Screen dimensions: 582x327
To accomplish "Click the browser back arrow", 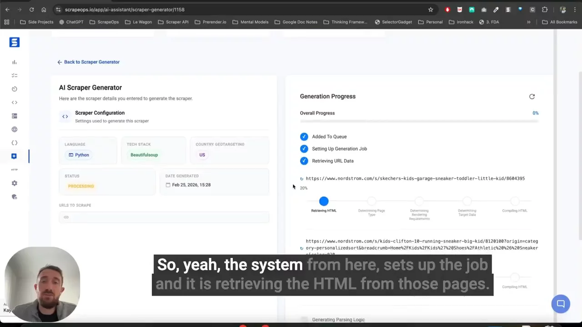I will 7,10.
